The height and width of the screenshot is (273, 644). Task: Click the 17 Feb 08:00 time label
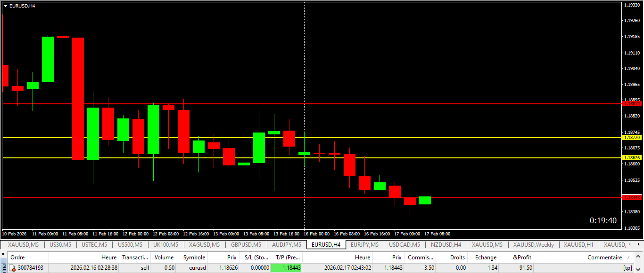tap(437, 234)
